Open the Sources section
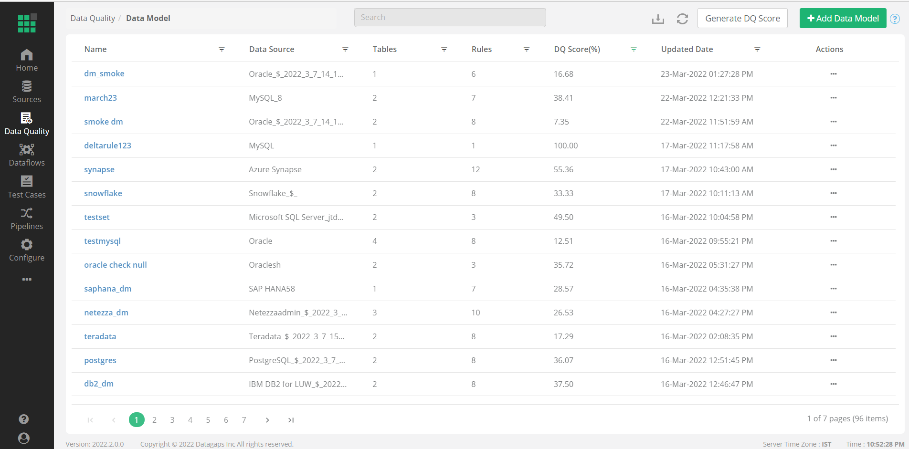The width and height of the screenshot is (909, 449). (27, 91)
